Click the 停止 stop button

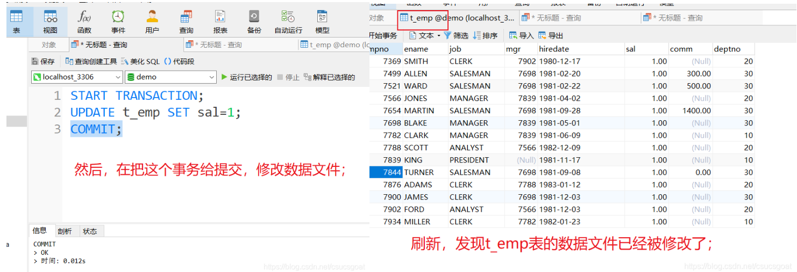pos(288,77)
